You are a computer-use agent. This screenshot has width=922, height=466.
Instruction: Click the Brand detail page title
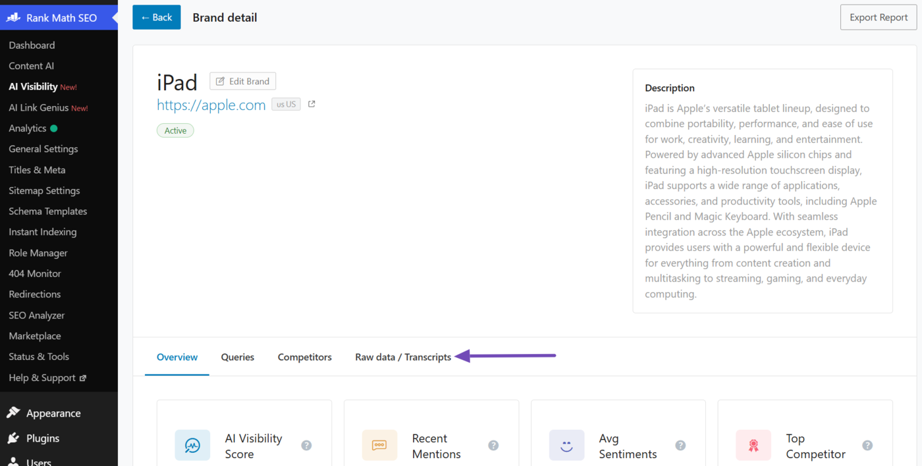(x=225, y=18)
